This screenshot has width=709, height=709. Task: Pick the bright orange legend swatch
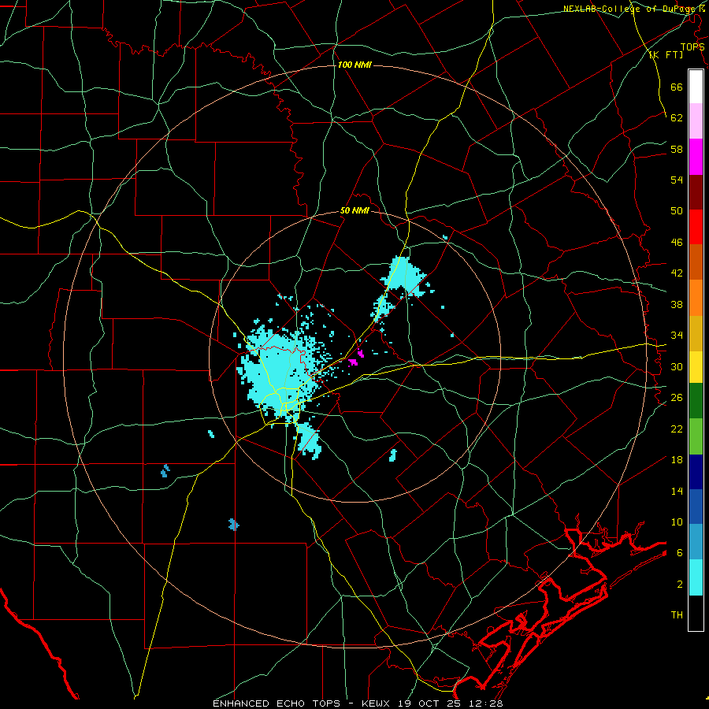click(x=696, y=298)
